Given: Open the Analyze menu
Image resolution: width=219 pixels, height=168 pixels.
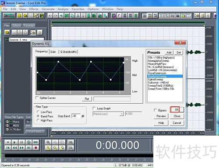Looking at the screenshot, I should 63,9.
